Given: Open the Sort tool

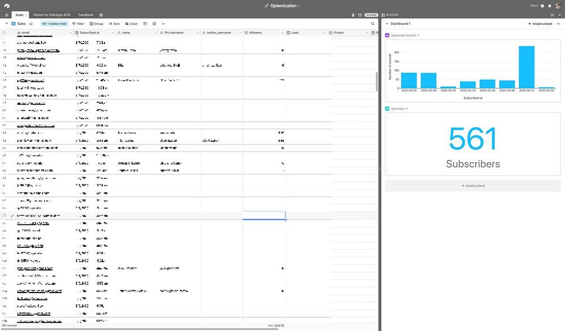Looking at the screenshot, I should 114,24.
